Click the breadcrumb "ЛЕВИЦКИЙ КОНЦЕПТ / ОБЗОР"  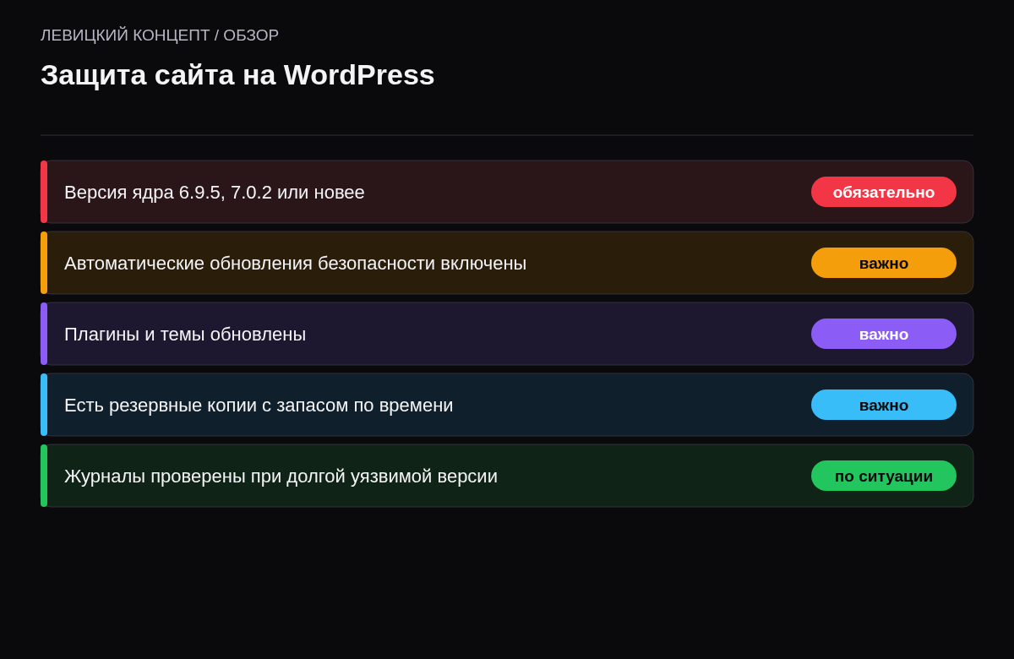click(160, 35)
